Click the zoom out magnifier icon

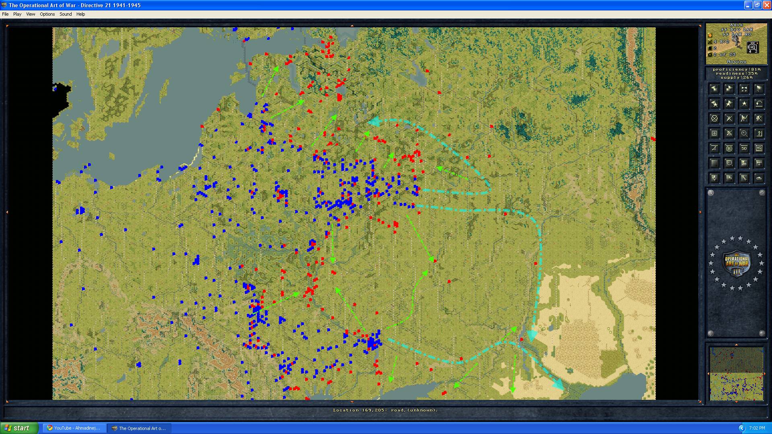click(744, 133)
